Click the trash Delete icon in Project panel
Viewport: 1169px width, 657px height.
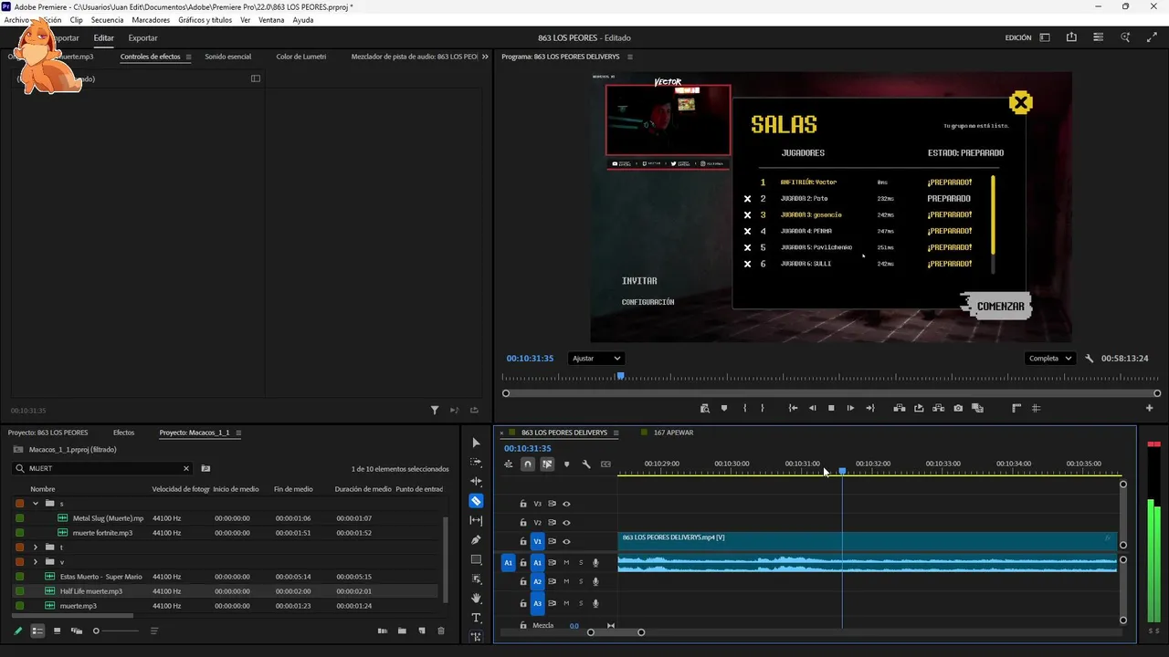(441, 631)
